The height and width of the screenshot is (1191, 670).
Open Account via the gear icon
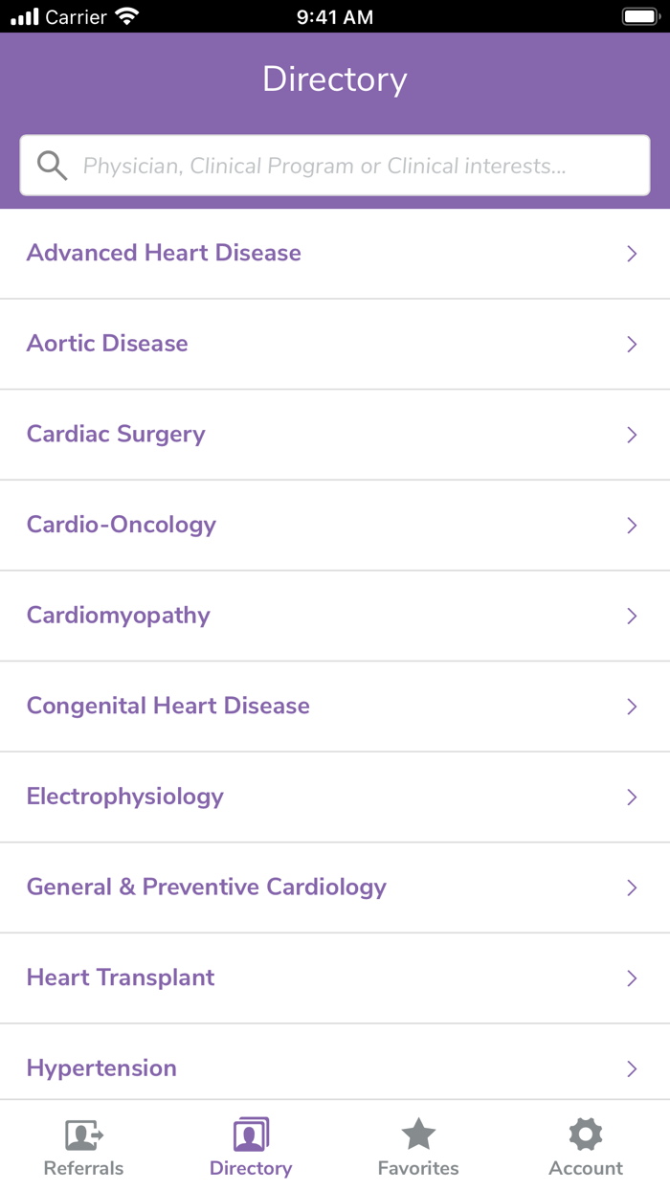tap(585, 1134)
